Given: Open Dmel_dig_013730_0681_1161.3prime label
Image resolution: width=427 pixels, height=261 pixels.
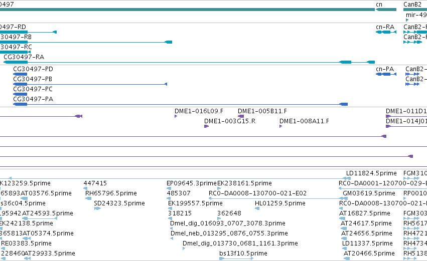Looking at the screenshot, I should (x=240, y=244).
